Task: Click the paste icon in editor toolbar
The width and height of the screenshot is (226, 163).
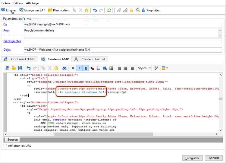Action: (56, 68)
